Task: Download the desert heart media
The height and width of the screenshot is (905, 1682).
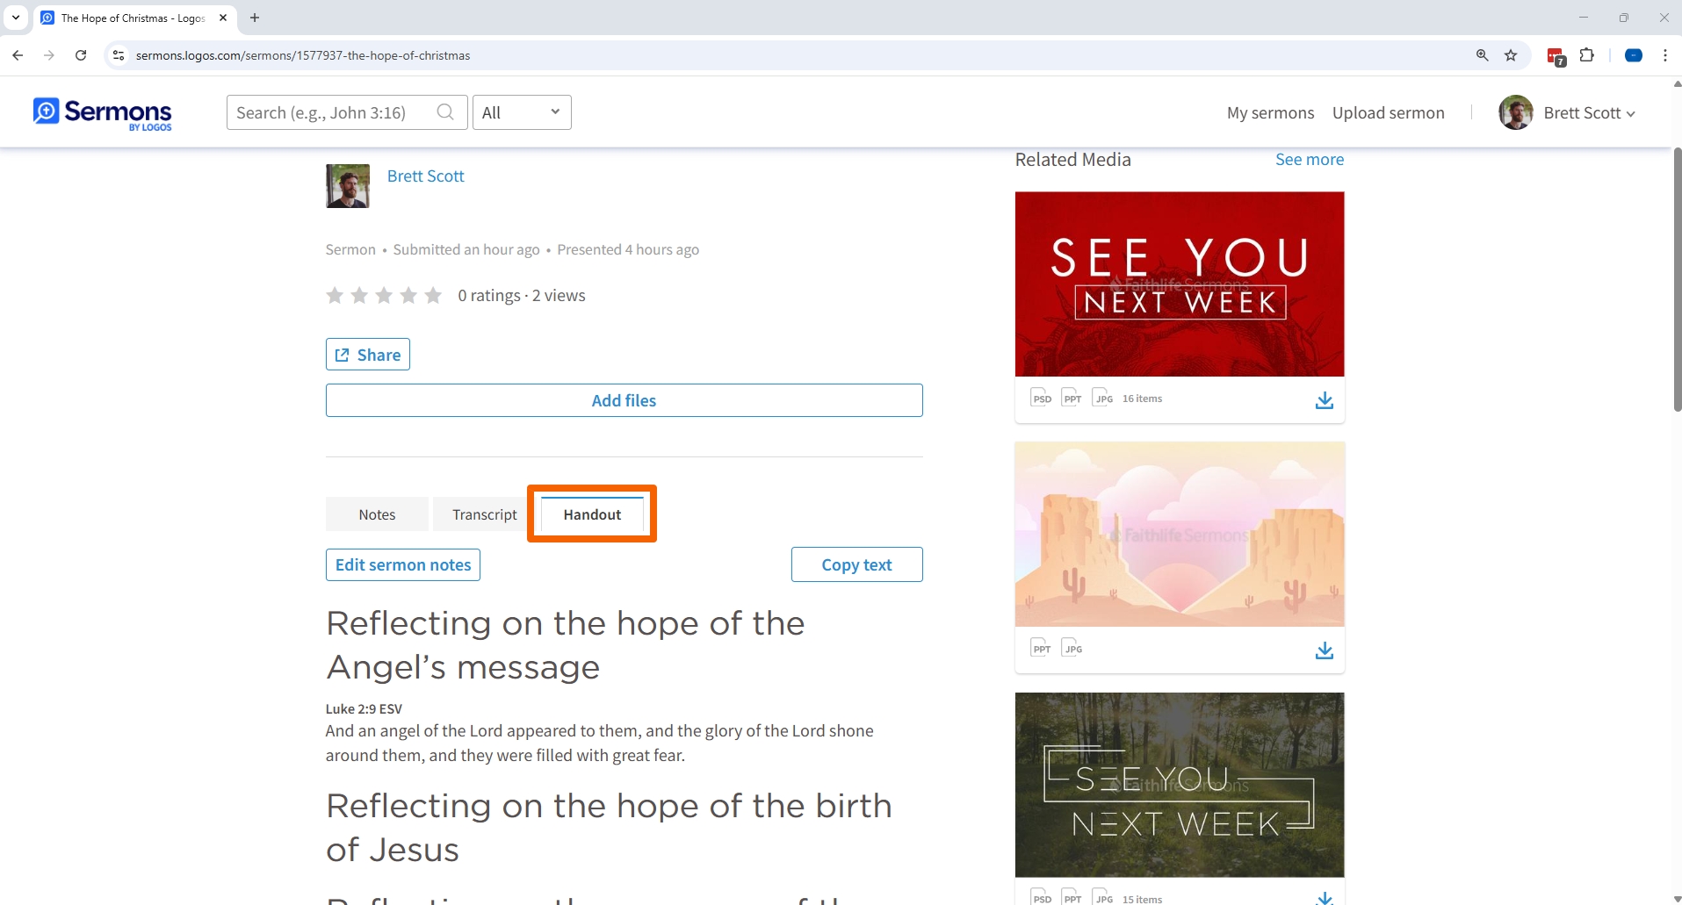Action: (1325, 650)
